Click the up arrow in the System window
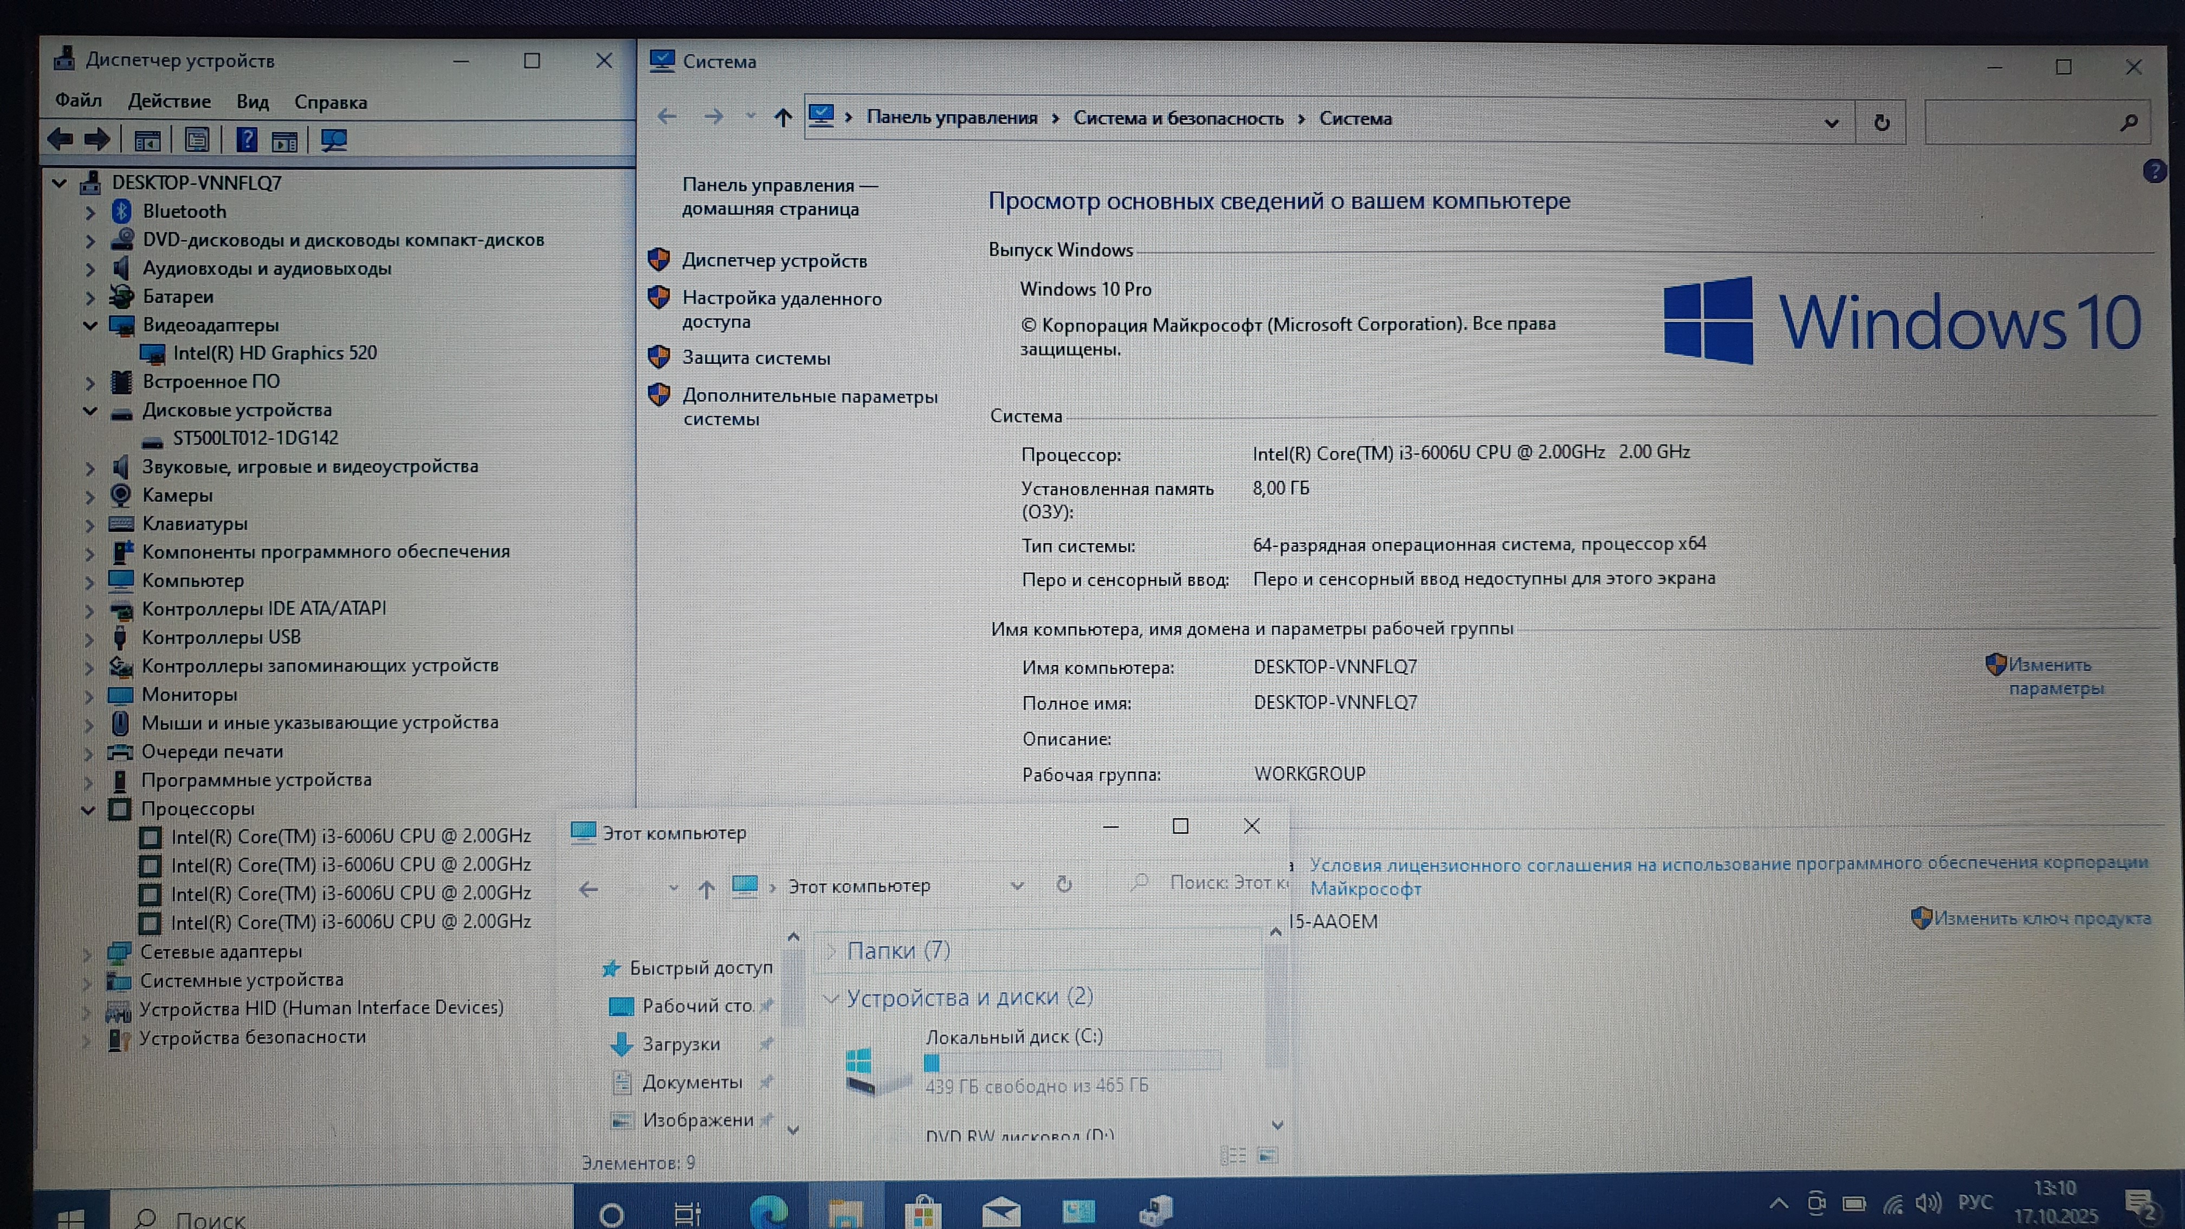 click(x=783, y=118)
